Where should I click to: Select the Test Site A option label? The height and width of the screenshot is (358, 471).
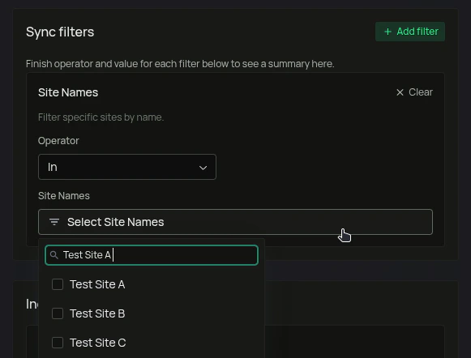[97, 284]
